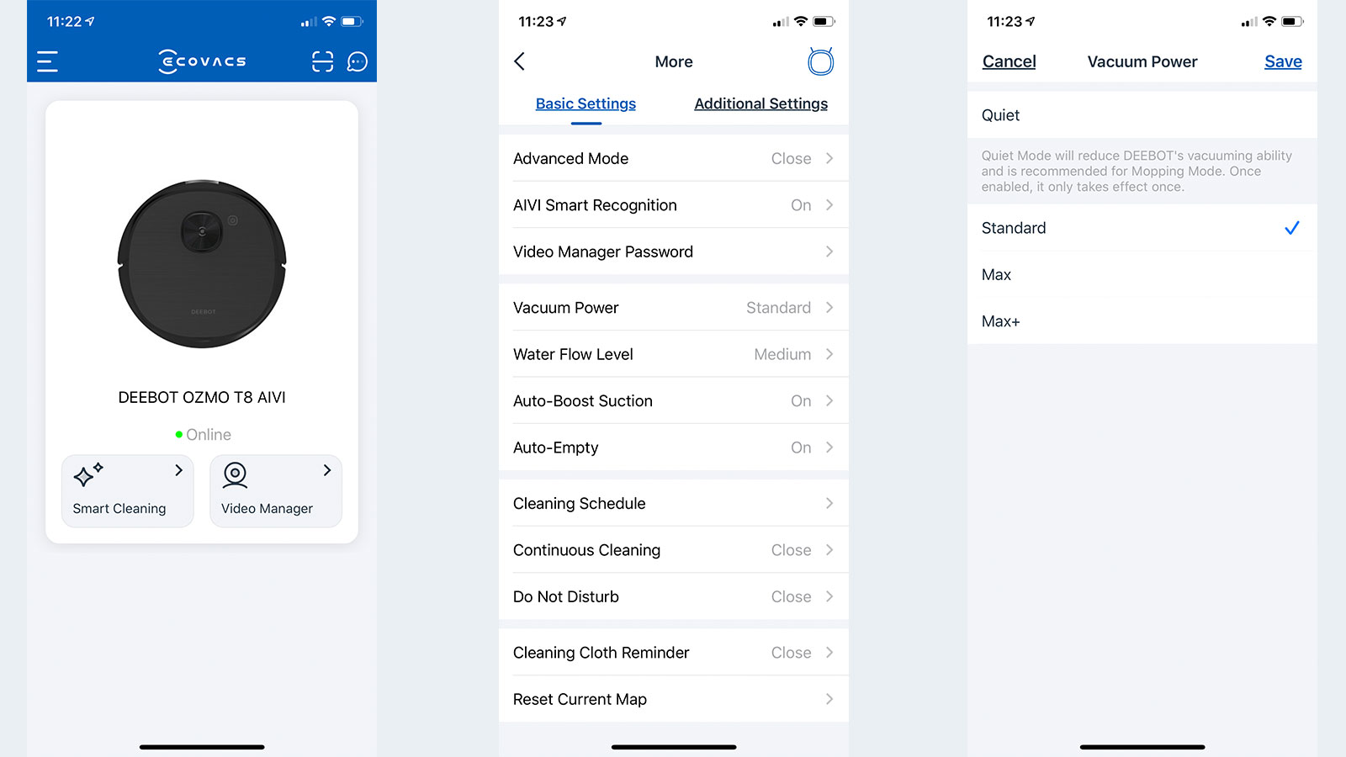Select Quiet vacuum power

coord(1142,115)
